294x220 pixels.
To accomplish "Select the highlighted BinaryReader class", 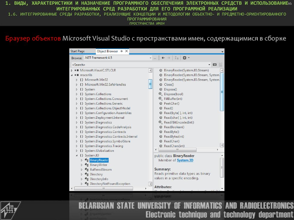I will [99, 160].
